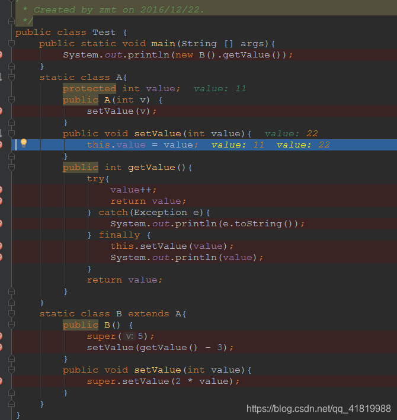
Task: Collapse the A(int v) constructor fold marker
Action: click(x=11, y=100)
